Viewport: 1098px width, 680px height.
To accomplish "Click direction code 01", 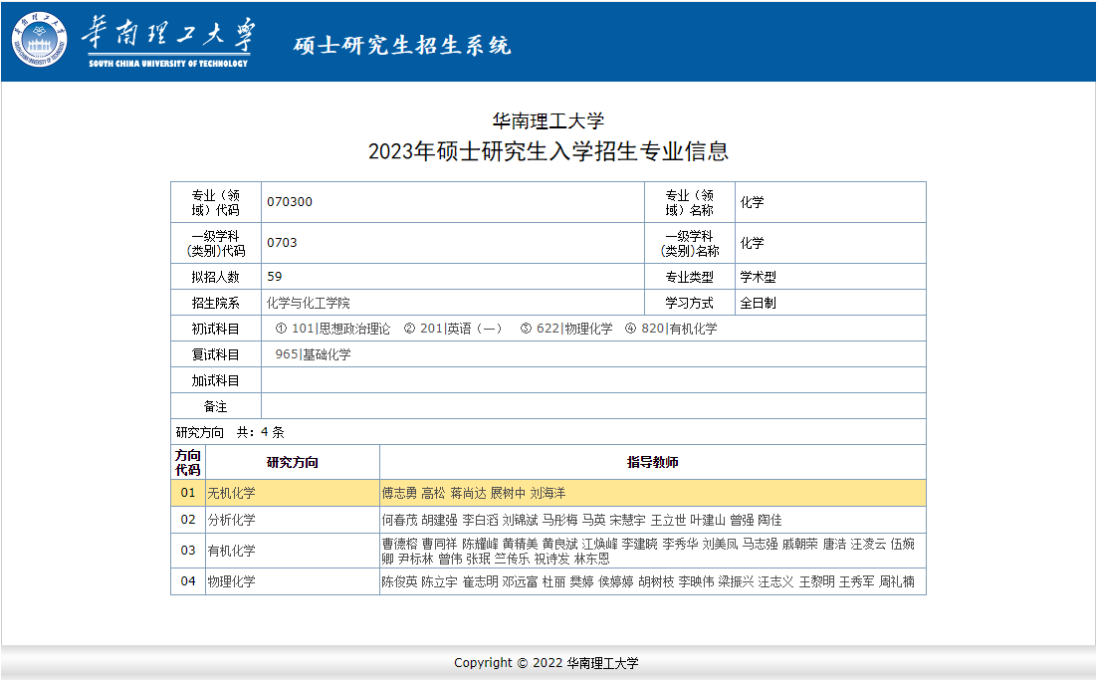I will [188, 493].
